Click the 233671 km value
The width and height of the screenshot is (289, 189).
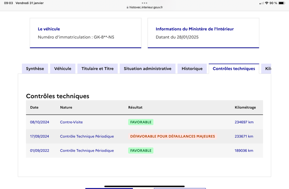click(244, 136)
